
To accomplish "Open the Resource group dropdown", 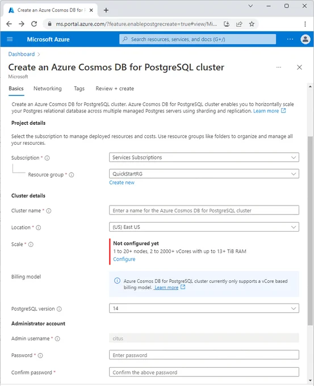I will pos(204,174).
